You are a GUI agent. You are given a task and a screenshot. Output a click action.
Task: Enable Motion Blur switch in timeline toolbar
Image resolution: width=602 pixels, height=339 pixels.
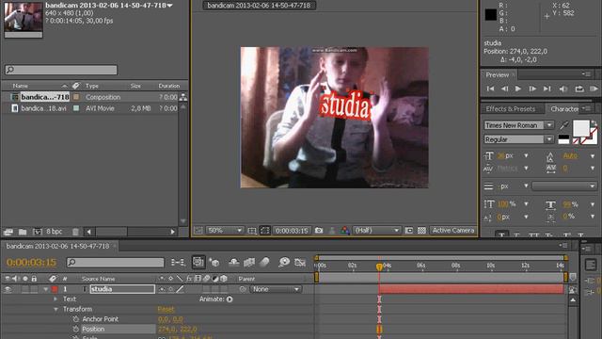(264, 262)
